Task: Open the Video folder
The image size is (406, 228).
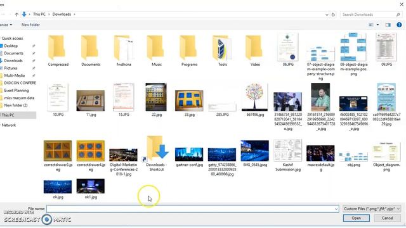Action: coord(255,51)
